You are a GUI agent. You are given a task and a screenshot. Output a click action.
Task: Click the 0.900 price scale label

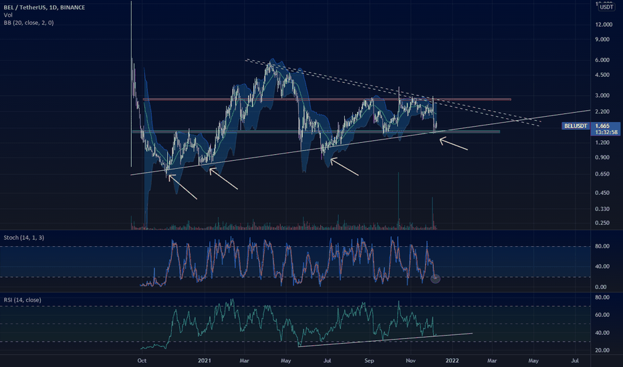pyautogui.click(x=602, y=157)
